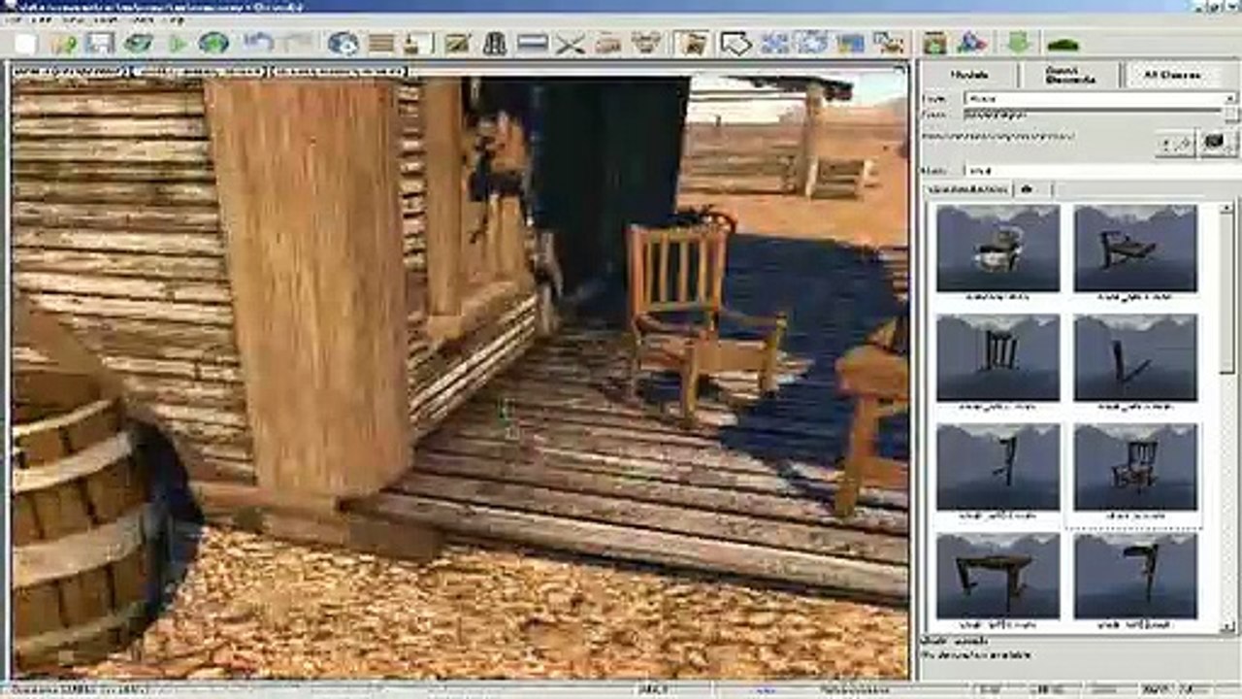The height and width of the screenshot is (699, 1242).
Task: Select the chair-back bars thumbnail in second row
Action: coord(997,358)
